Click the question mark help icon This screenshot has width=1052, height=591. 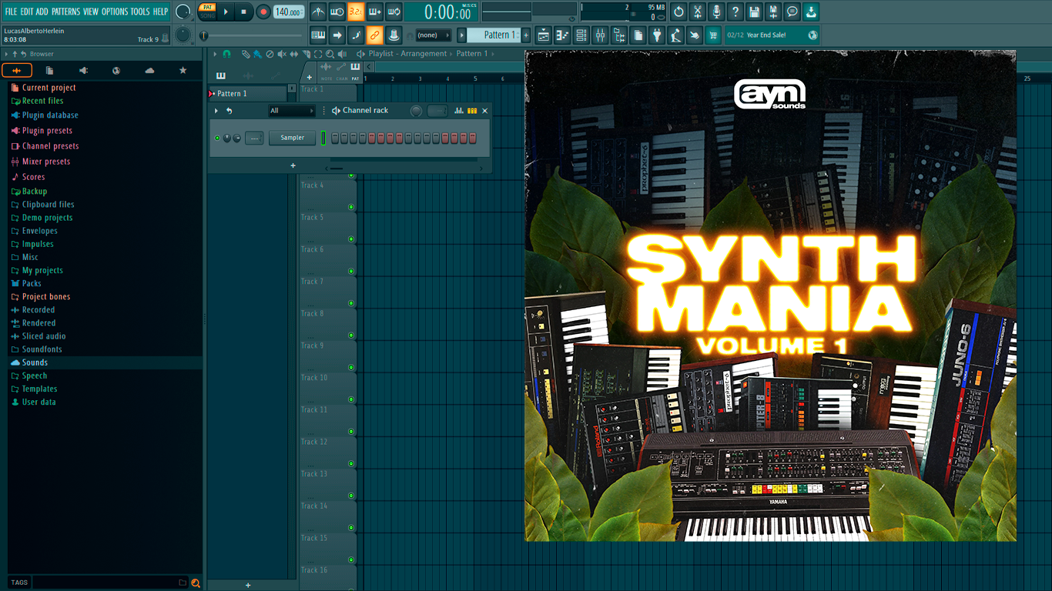(x=735, y=12)
